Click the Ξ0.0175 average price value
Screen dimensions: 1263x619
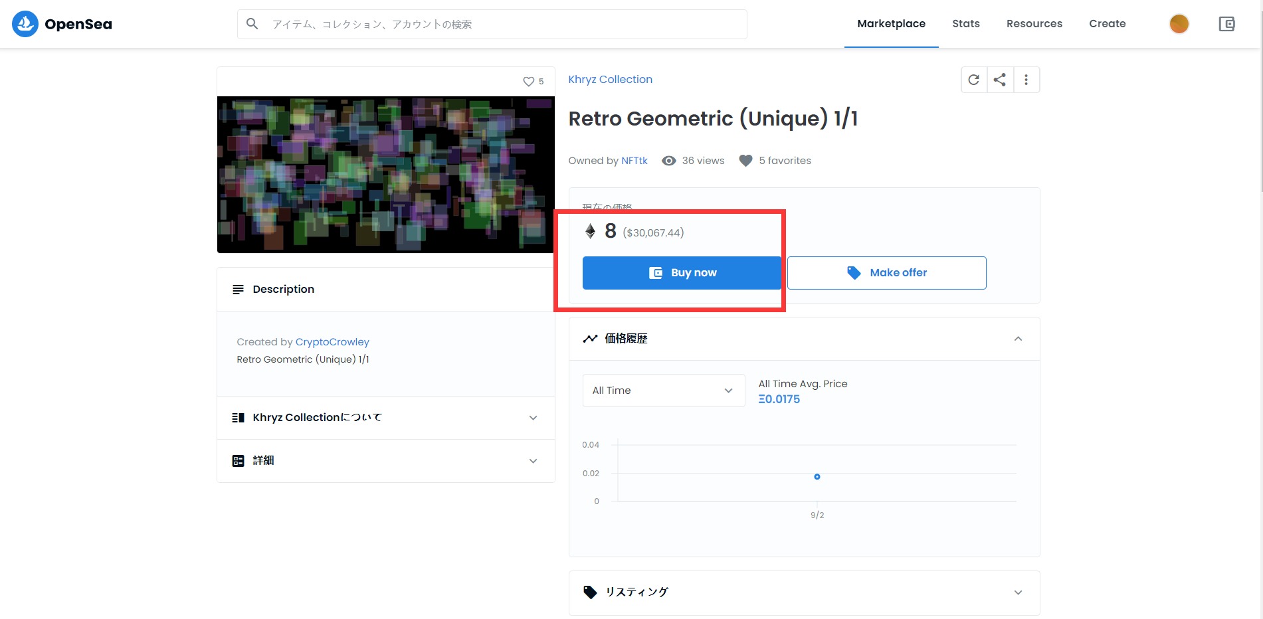coord(779,399)
